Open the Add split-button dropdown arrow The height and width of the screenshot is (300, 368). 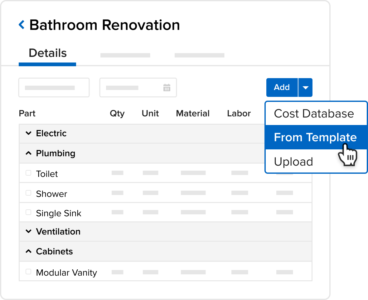tap(306, 87)
